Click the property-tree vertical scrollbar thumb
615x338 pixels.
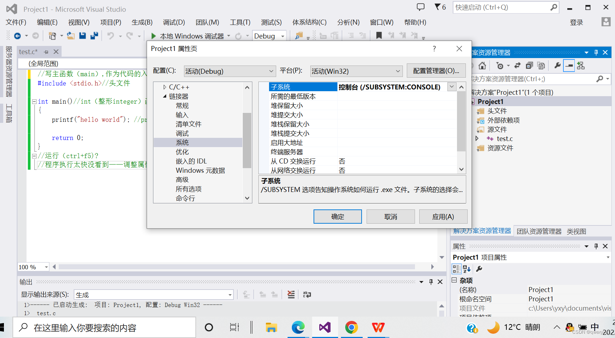coord(247,140)
